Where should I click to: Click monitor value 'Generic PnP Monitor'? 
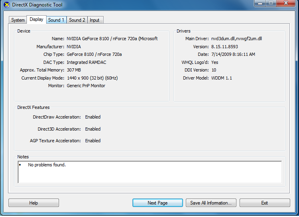[x=86, y=86]
